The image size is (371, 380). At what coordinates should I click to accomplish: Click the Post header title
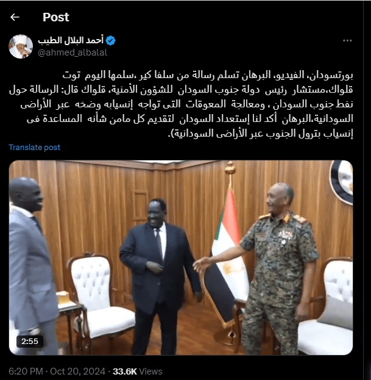point(56,17)
